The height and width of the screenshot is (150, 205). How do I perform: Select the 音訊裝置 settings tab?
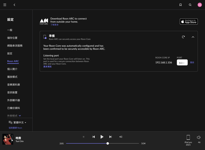point(12,93)
